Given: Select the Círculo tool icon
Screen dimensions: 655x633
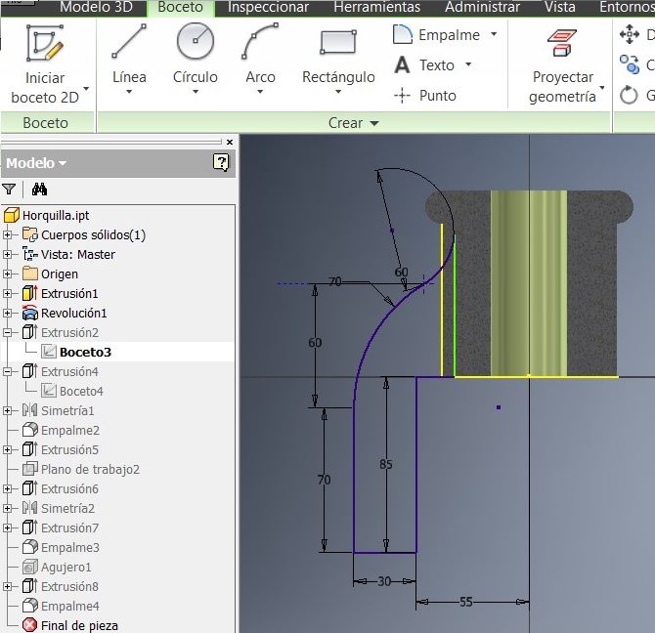Looking at the screenshot, I should [196, 41].
